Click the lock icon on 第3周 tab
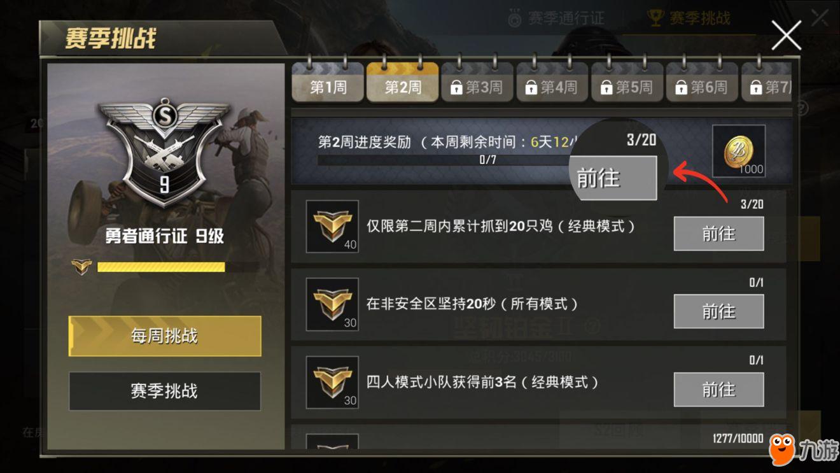The width and height of the screenshot is (840, 473). [x=456, y=88]
